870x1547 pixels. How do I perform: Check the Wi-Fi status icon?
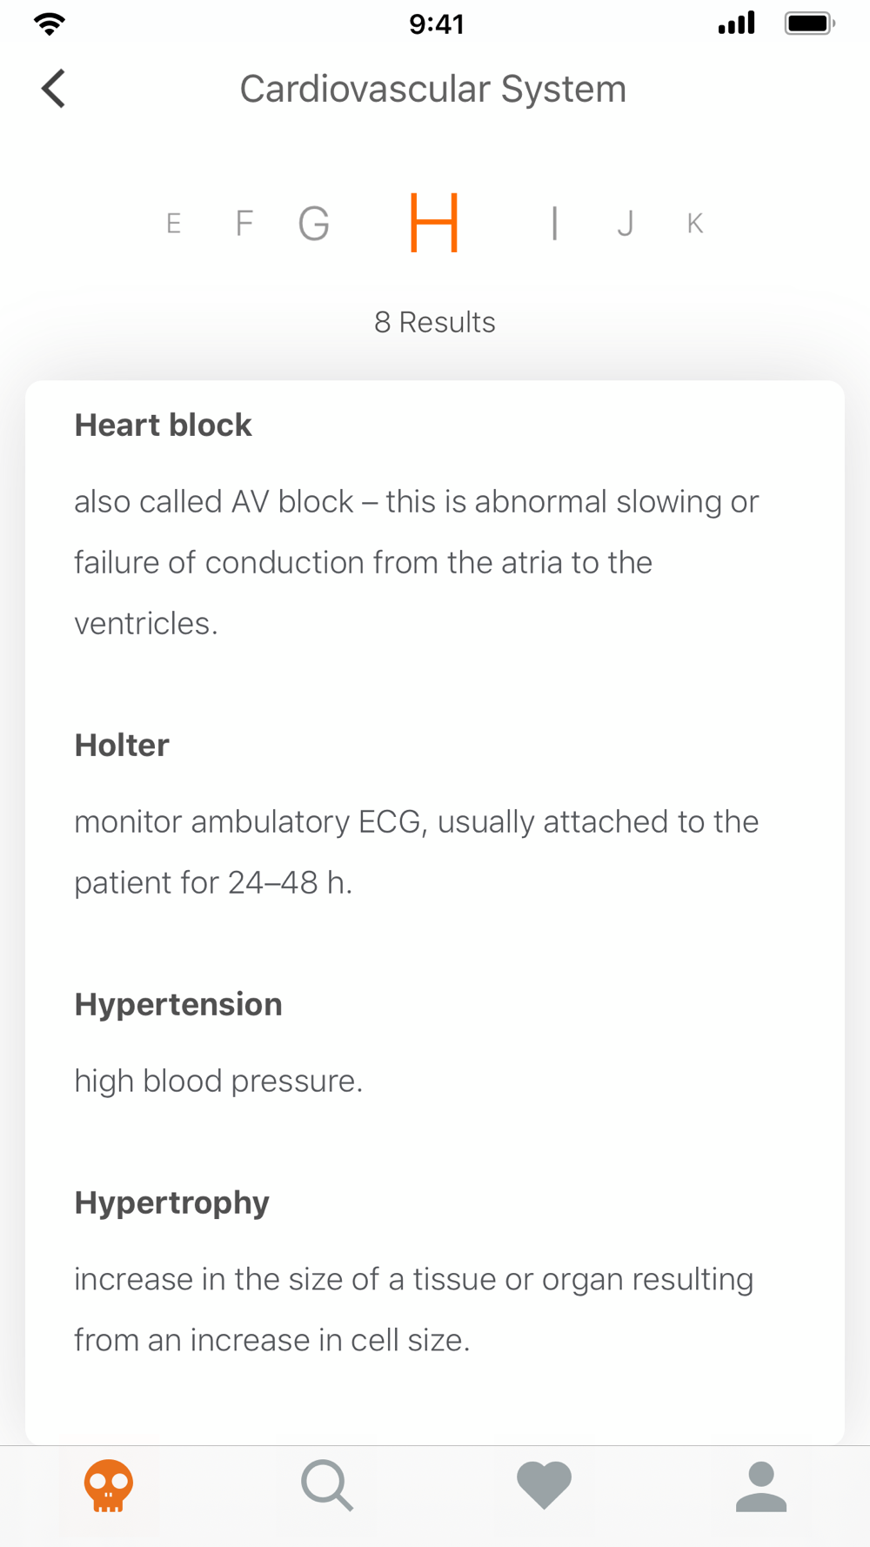pyautogui.click(x=50, y=23)
